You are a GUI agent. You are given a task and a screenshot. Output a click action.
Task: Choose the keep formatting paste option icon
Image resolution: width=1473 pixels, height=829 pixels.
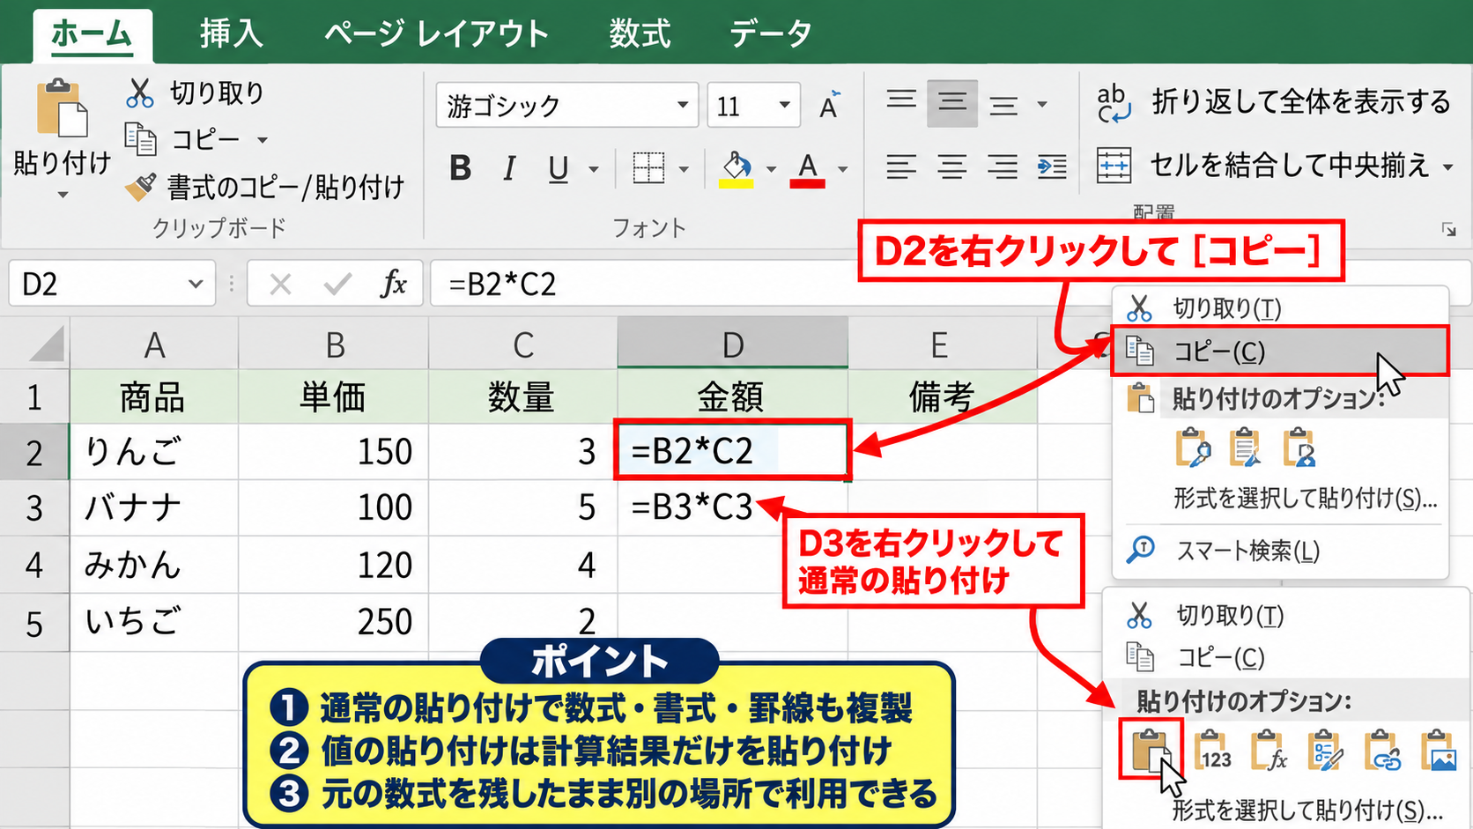tap(1326, 751)
